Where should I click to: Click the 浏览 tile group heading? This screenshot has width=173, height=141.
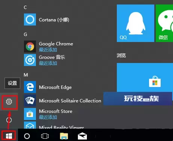click(121, 55)
